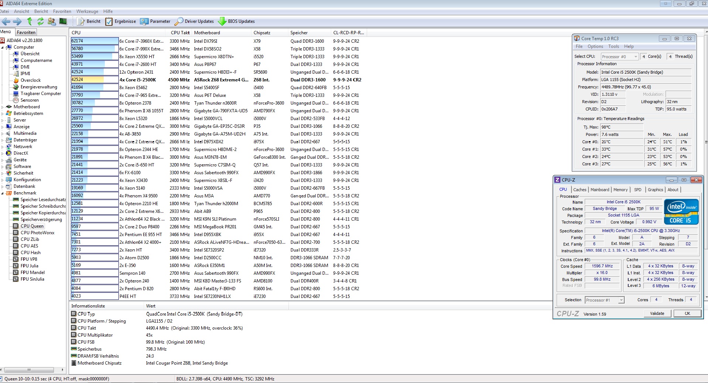Expand the Betriebssystem tree node
The width and height of the screenshot is (708, 383).
[x=2, y=113]
